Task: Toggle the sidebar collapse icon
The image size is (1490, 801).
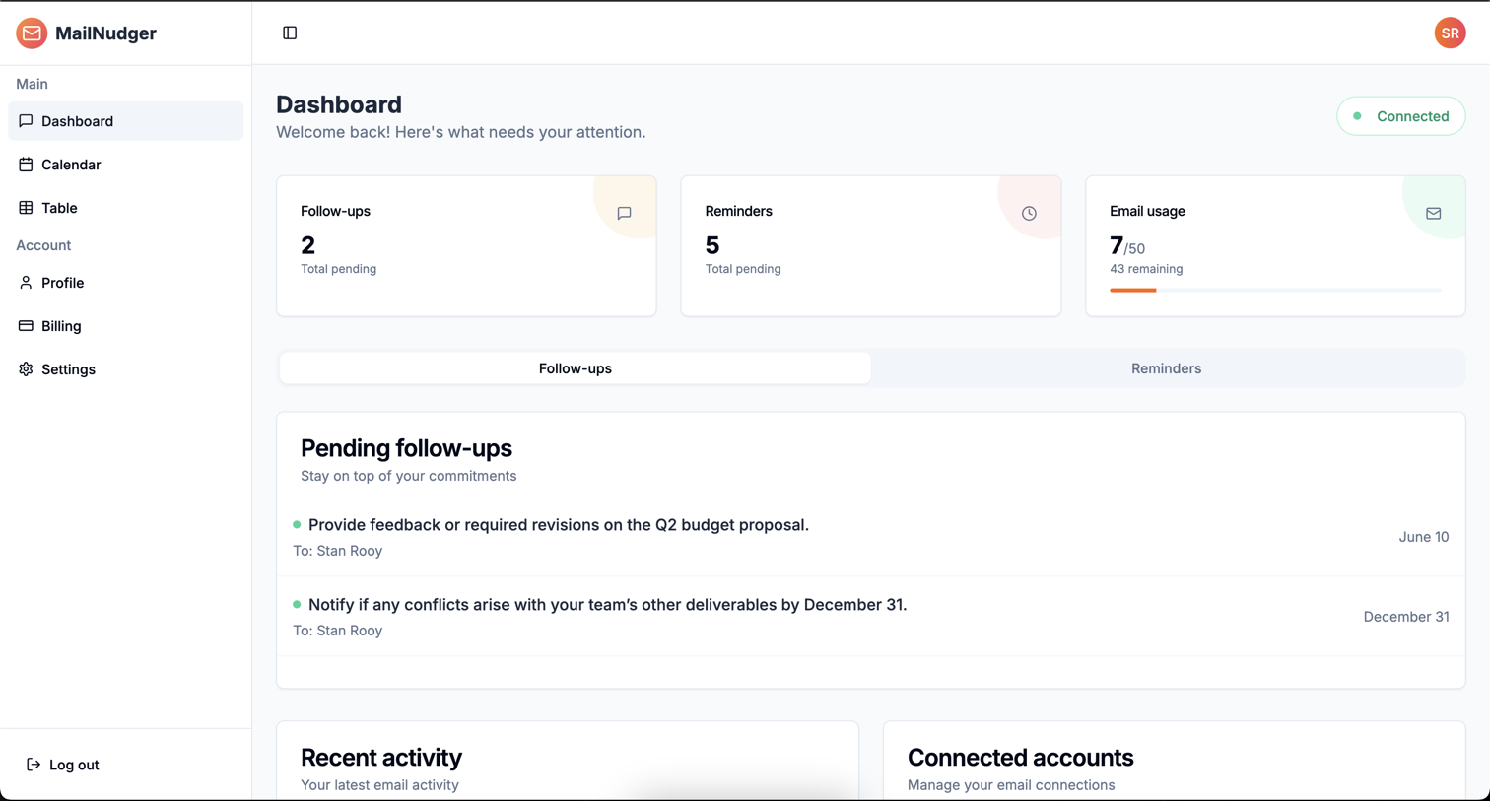Action: [290, 33]
